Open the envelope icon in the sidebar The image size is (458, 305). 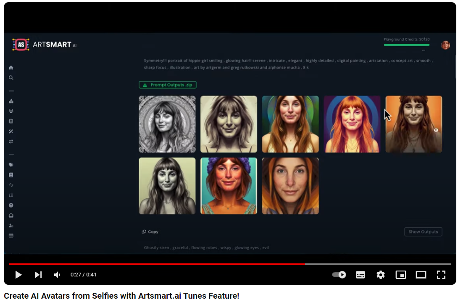point(11,216)
